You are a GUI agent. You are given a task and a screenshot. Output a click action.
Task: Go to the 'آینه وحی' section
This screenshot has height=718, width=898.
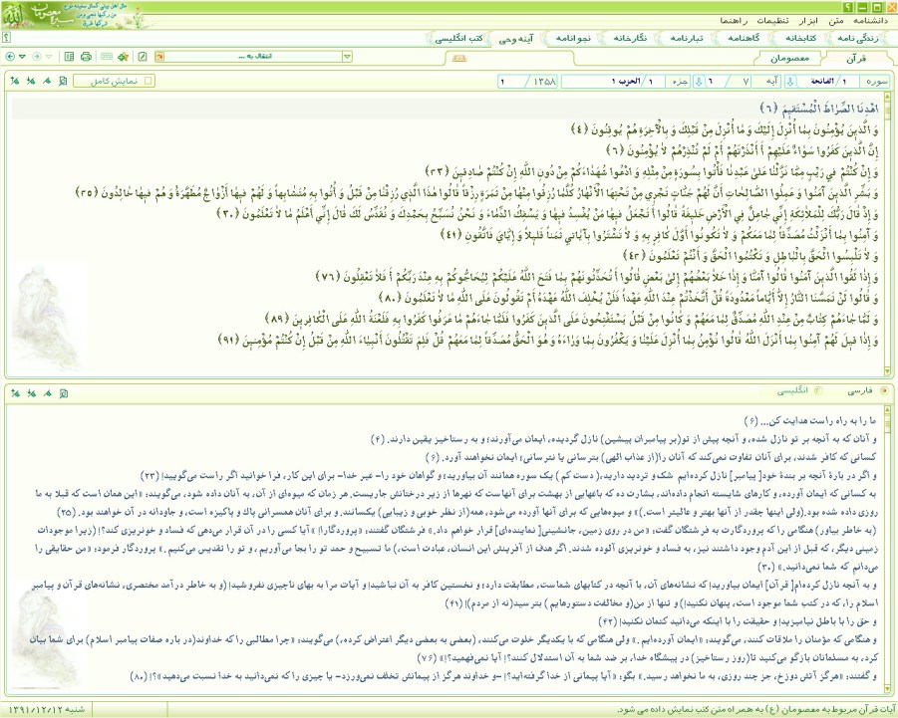pyautogui.click(x=516, y=38)
